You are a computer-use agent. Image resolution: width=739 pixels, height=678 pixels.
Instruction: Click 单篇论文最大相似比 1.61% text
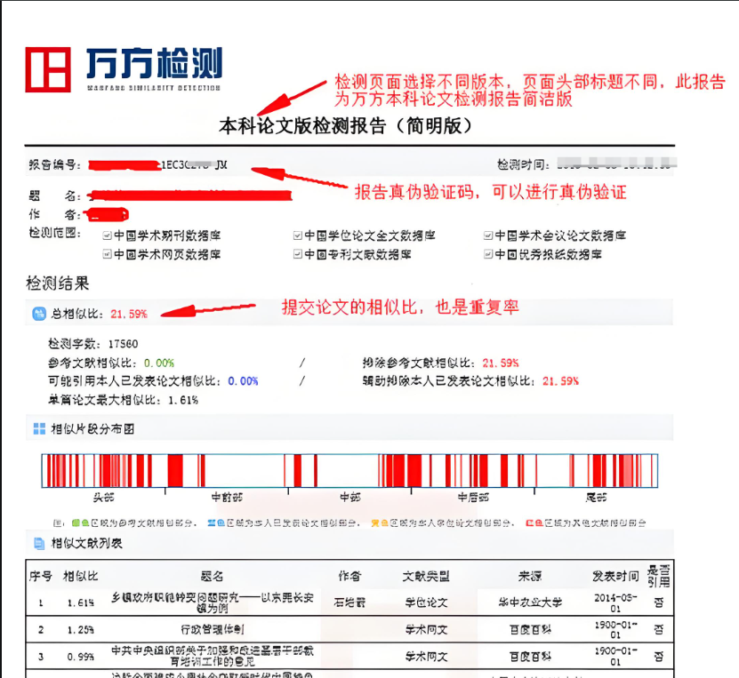[123, 400]
